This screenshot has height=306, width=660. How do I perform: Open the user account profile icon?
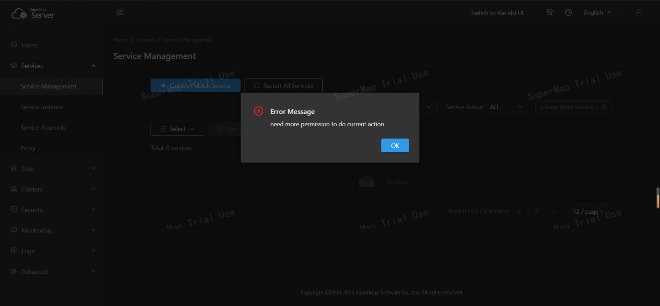coord(638,12)
